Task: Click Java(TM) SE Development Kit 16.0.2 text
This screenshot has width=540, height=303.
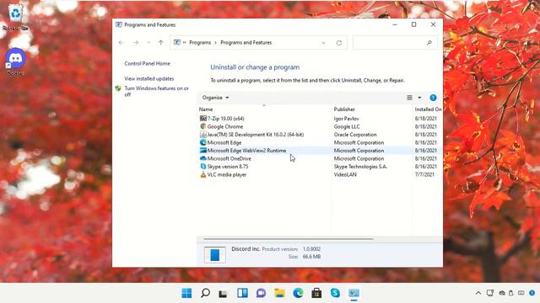Action: tap(256, 135)
